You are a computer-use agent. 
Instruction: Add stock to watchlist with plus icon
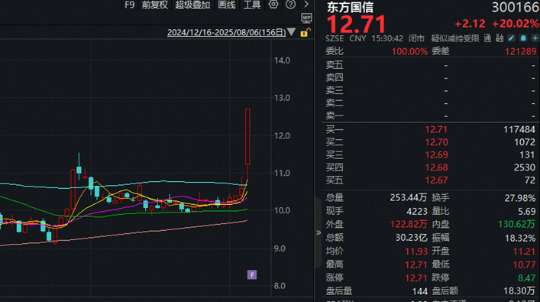(535, 38)
